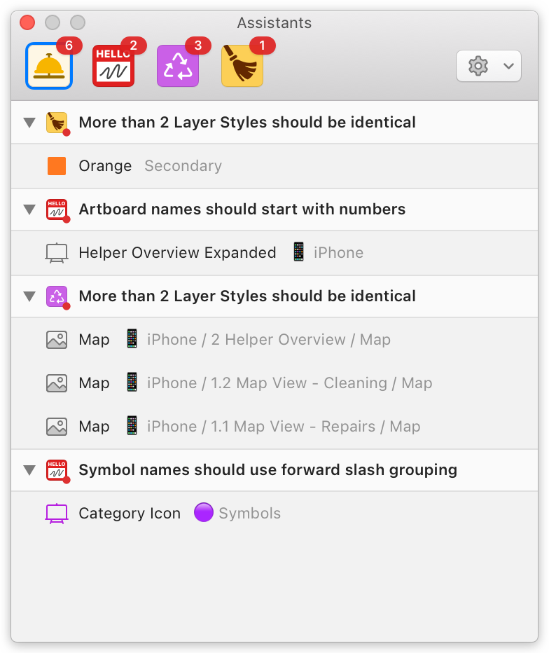Image resolution: width=549 pixels, height=653 pixels.
Task: Click the purple Symbols color dot
Action: click(x=204, y=513)
